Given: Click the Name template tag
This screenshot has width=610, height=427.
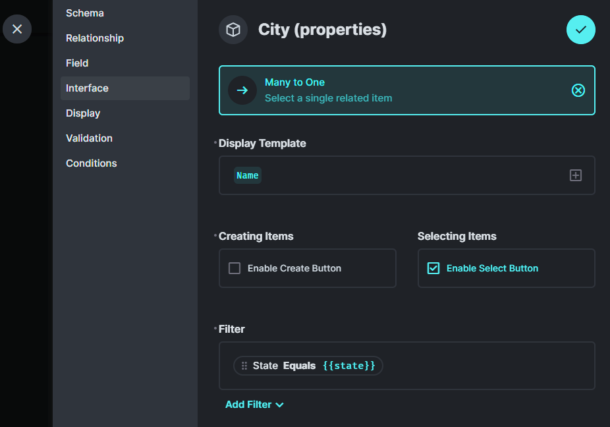Looking at the screenshot, I should (x=248, y=175).
